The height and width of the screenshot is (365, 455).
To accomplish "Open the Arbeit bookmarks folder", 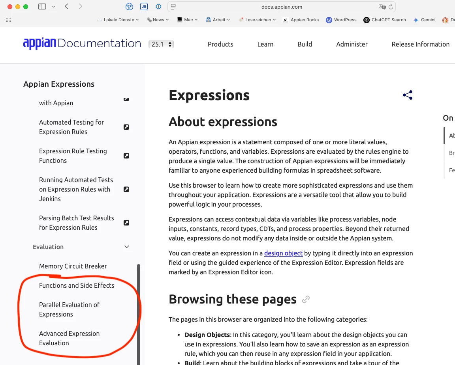I will point(218,20).
